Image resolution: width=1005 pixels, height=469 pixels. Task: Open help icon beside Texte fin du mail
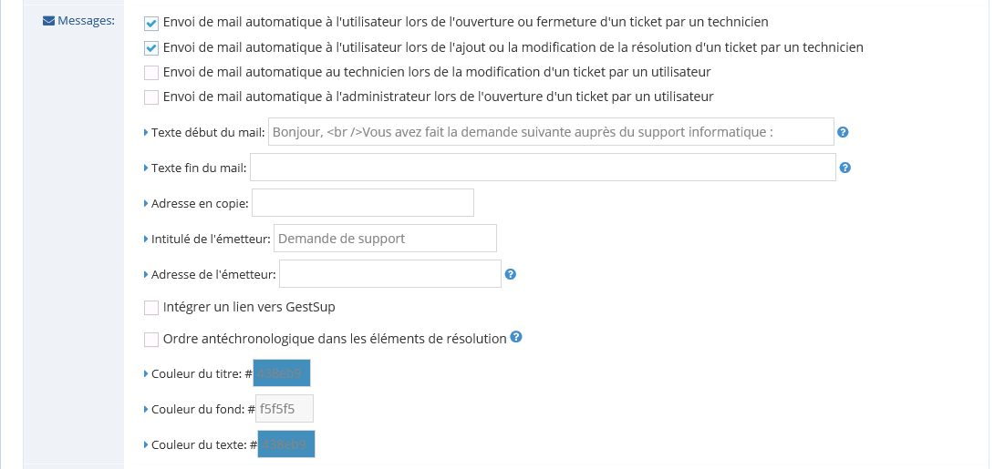[x=844, y=168]
